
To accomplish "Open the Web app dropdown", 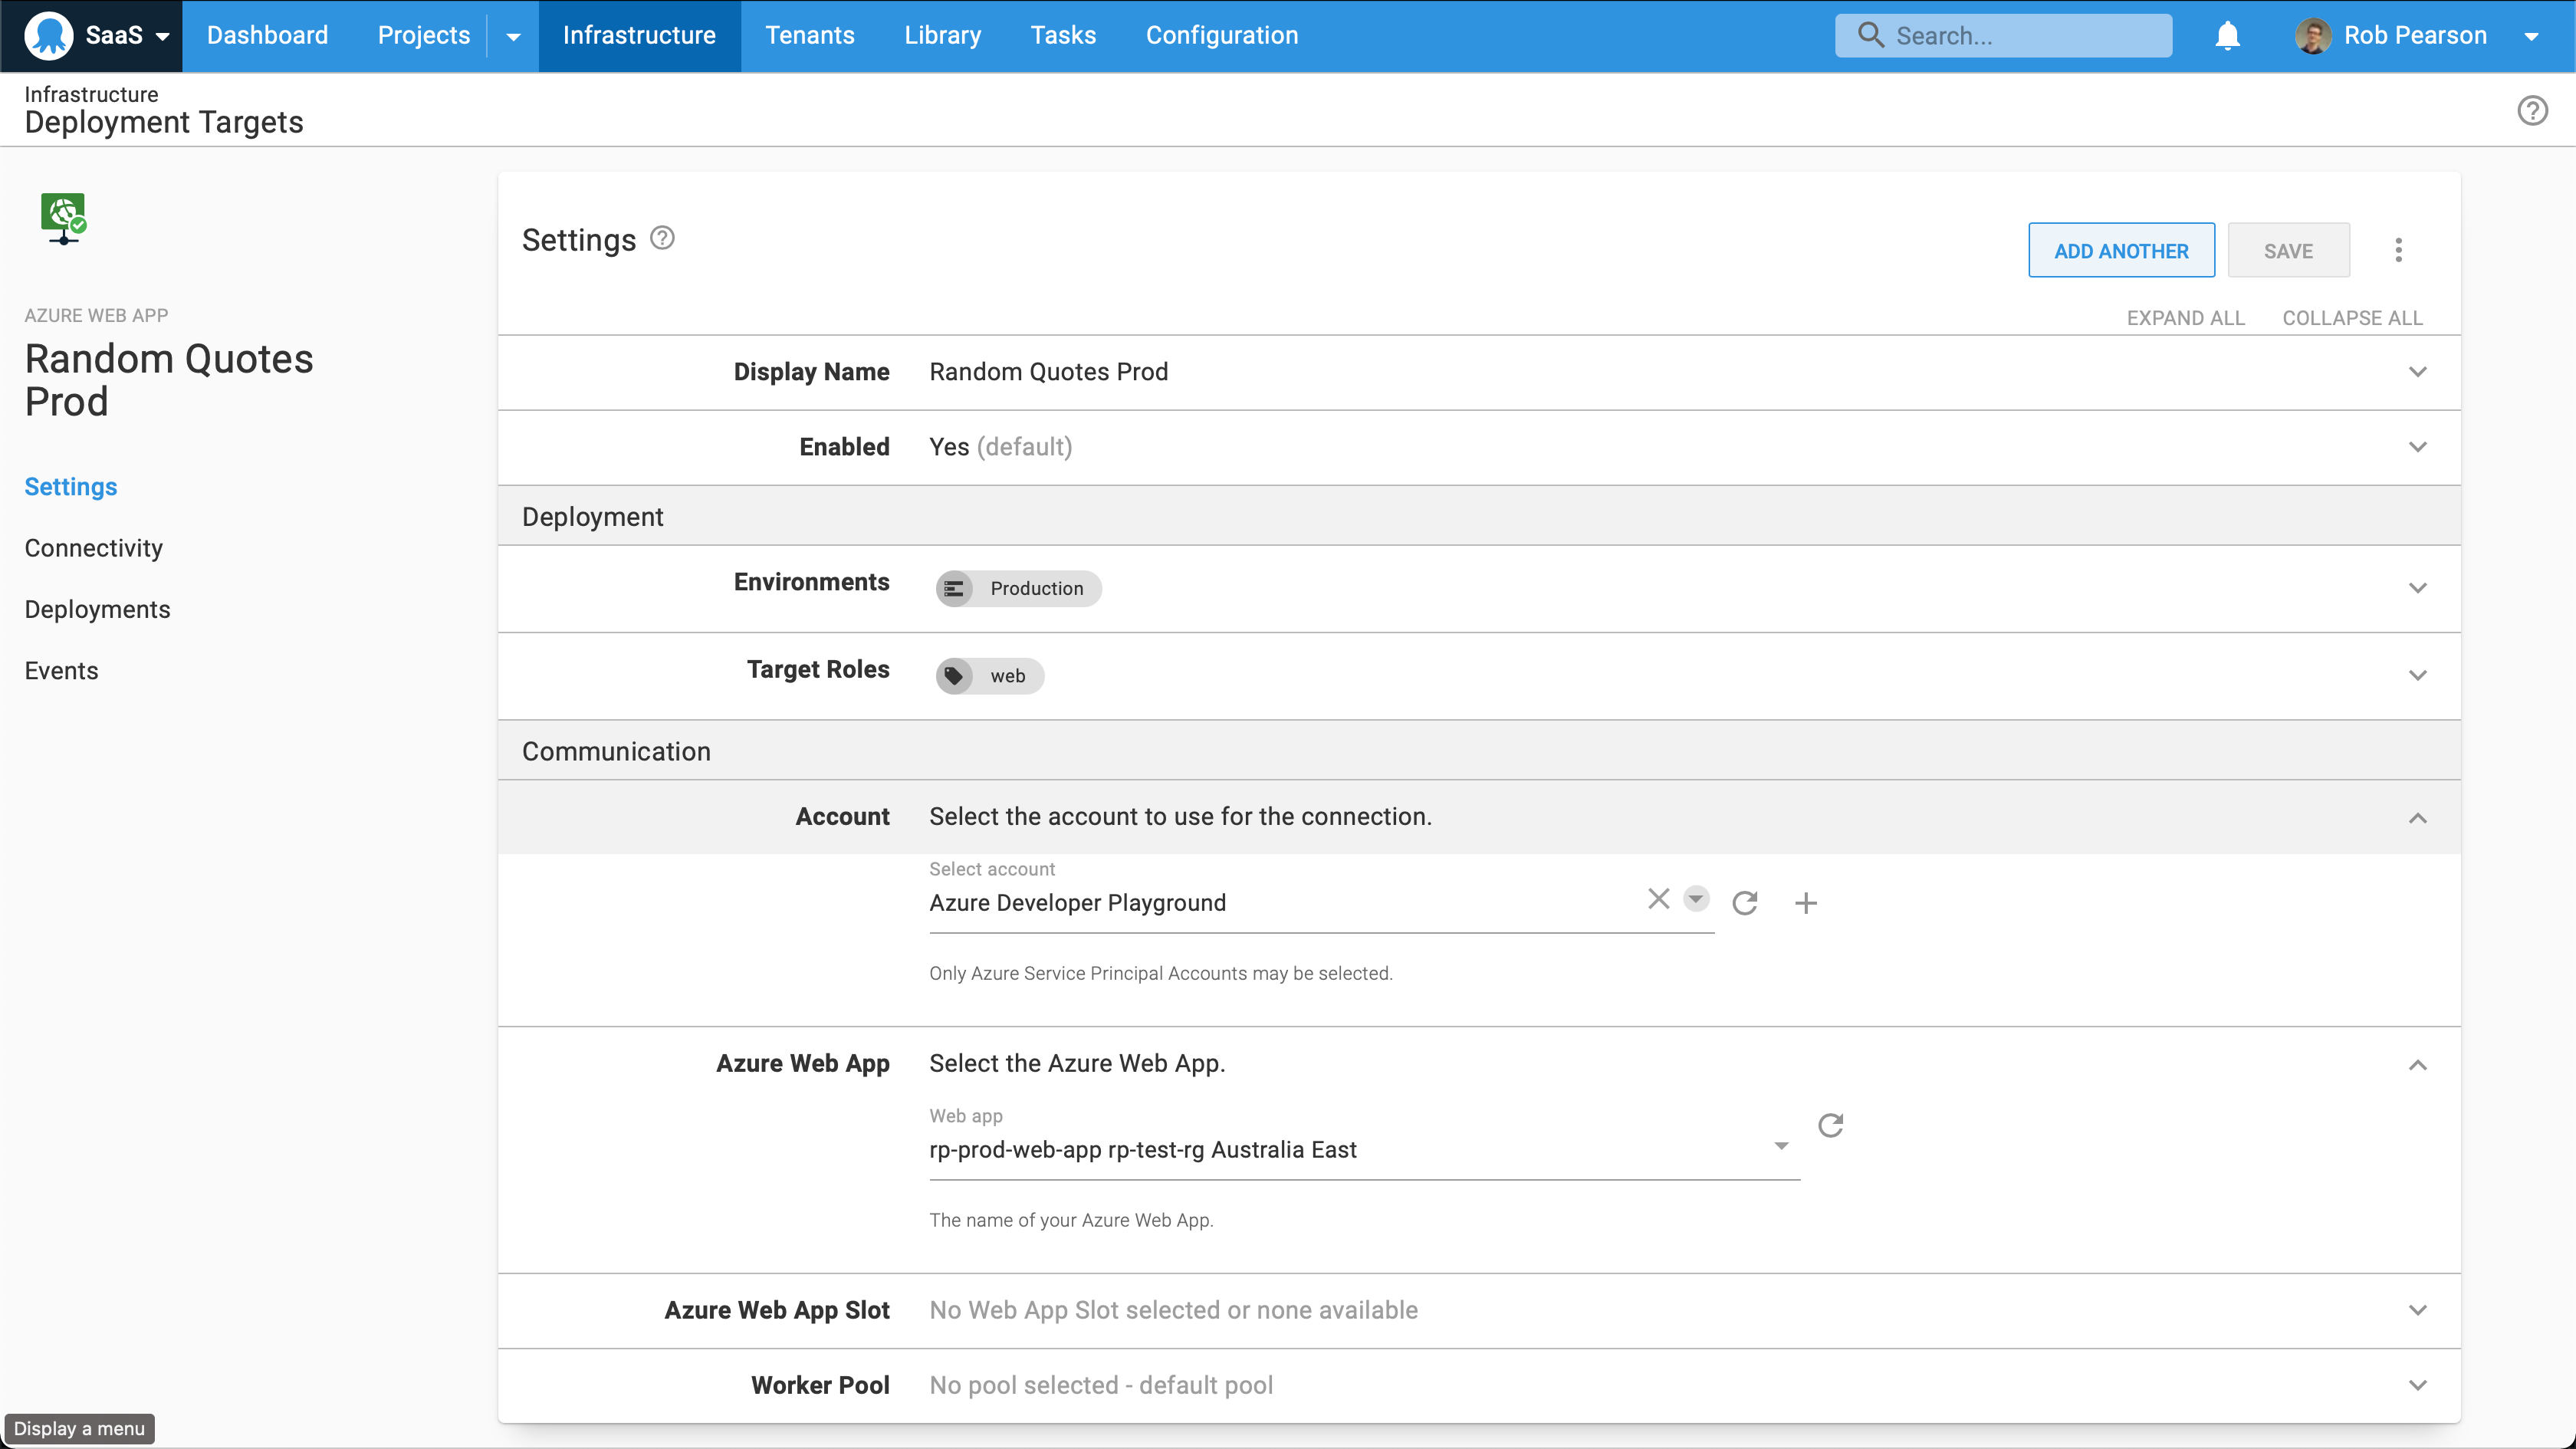I will [1780, 1146].
